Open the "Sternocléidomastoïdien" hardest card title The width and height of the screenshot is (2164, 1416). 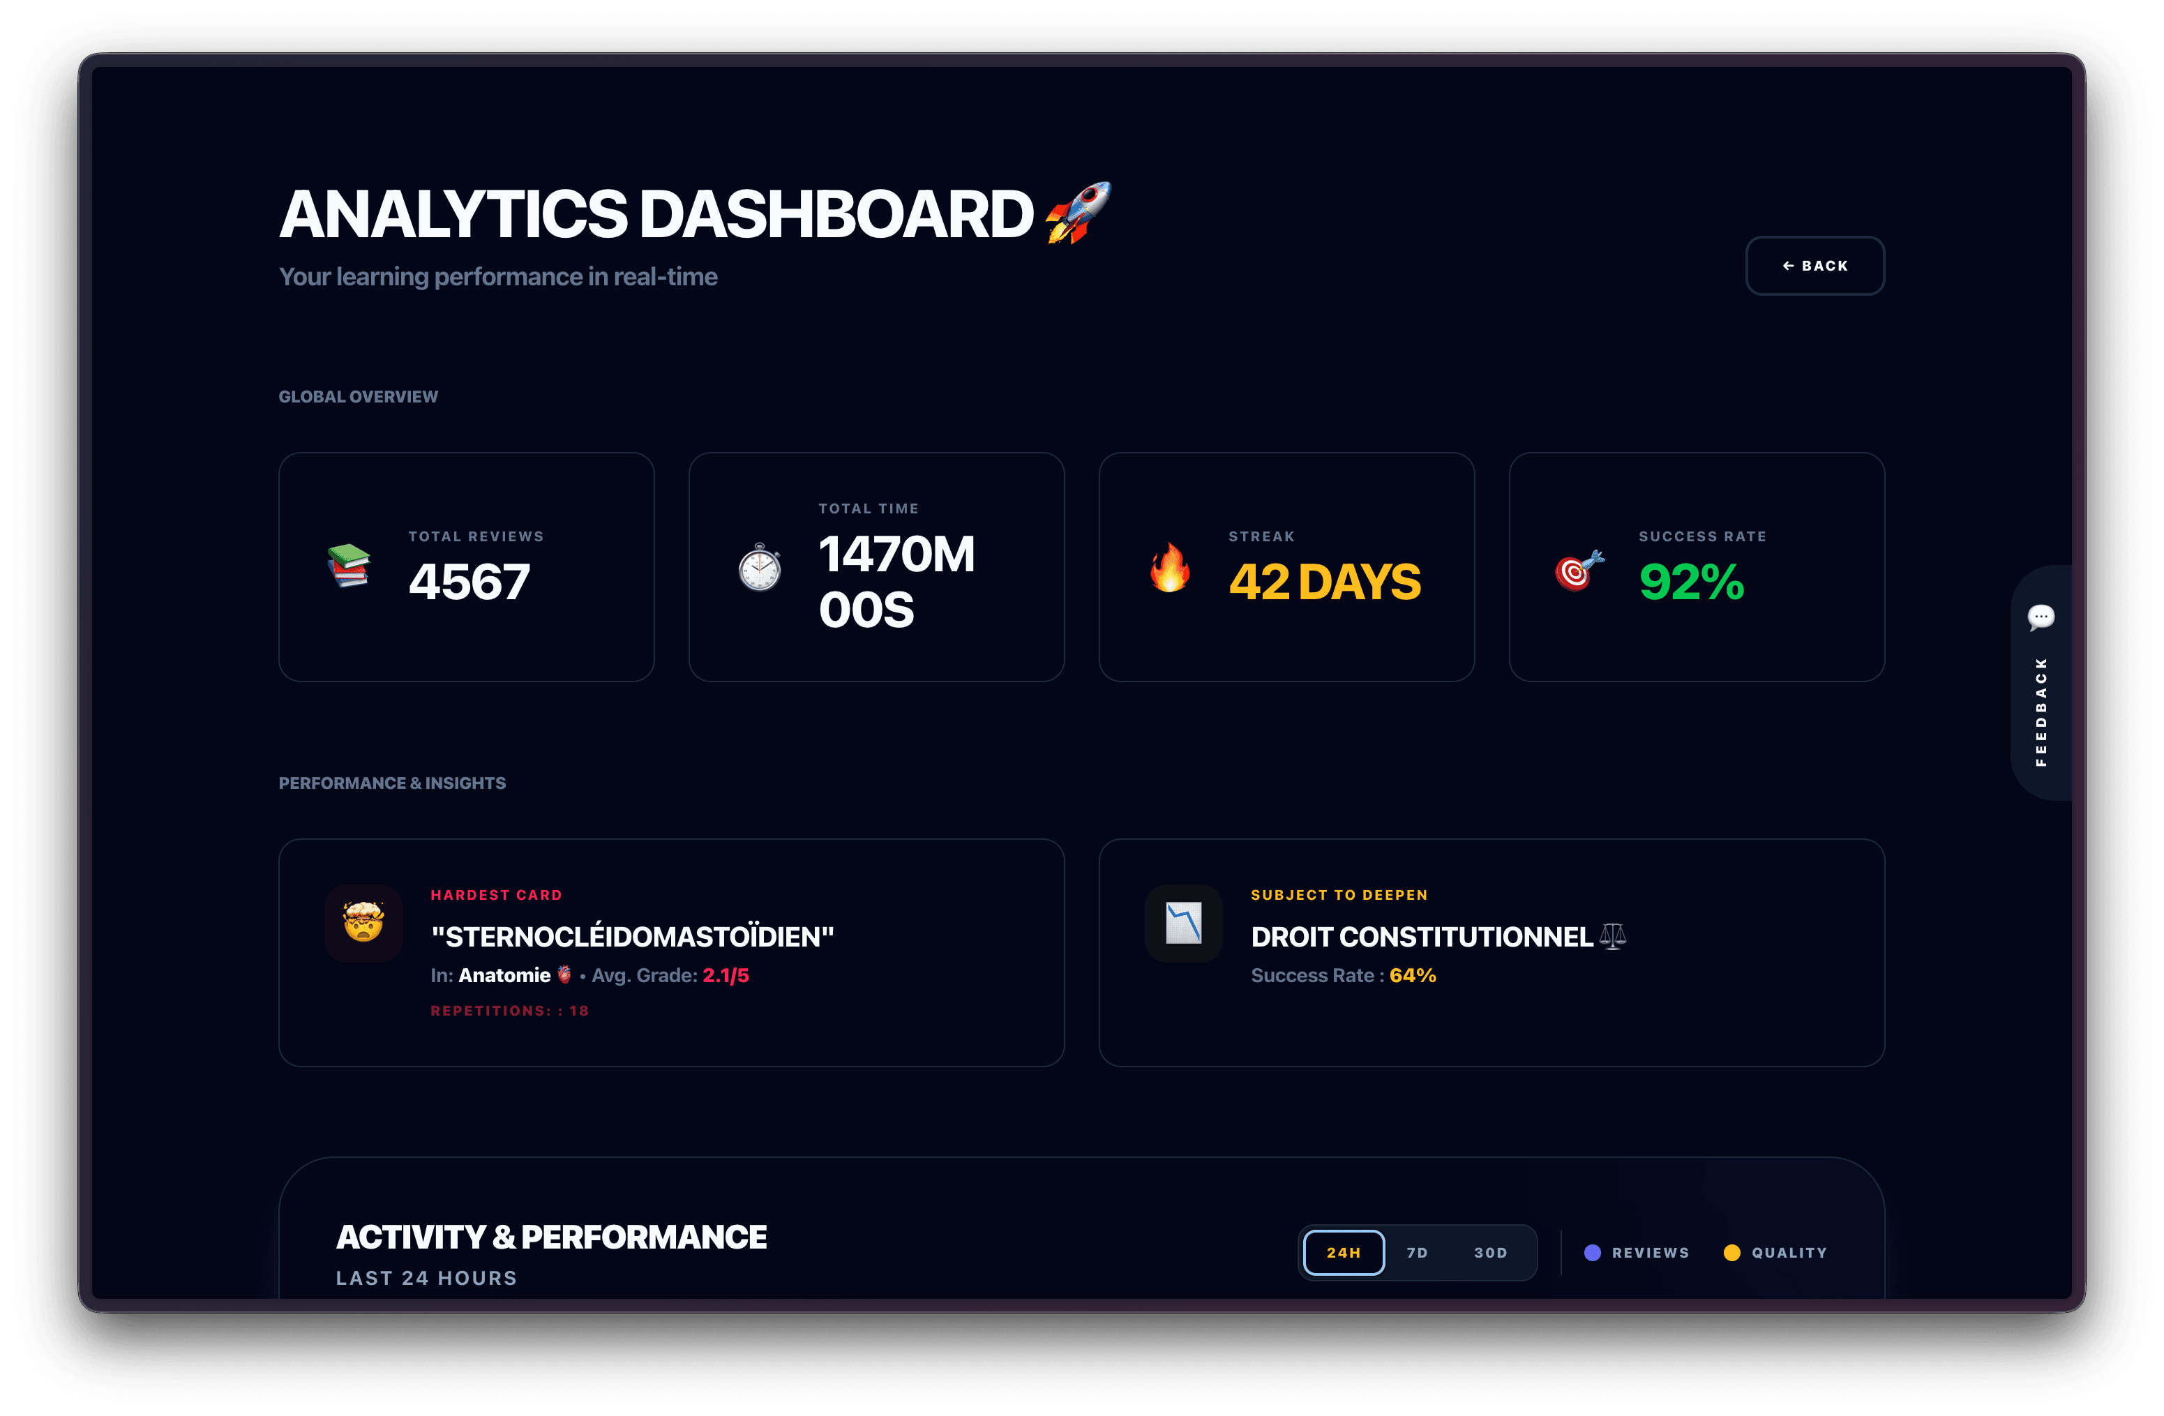(x=632, y=937)
